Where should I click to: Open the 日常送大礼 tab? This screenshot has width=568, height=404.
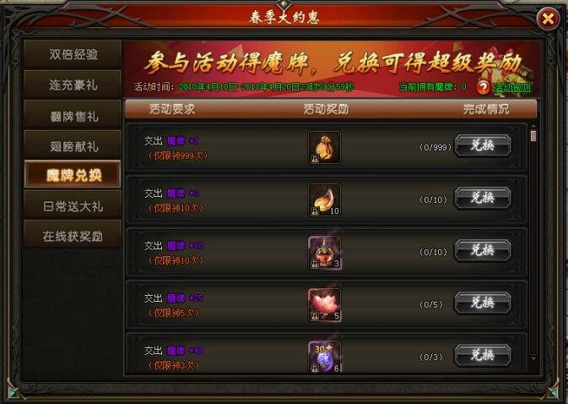(x=73, y=206)
